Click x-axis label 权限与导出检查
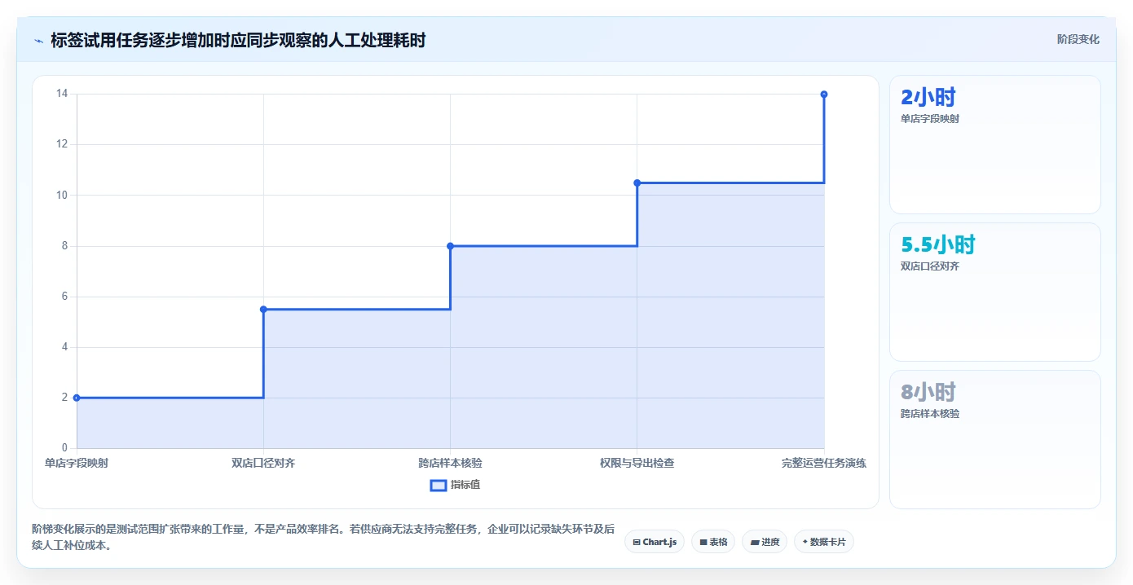Screen dimensions: 1133x585 (x=637, y=463)
